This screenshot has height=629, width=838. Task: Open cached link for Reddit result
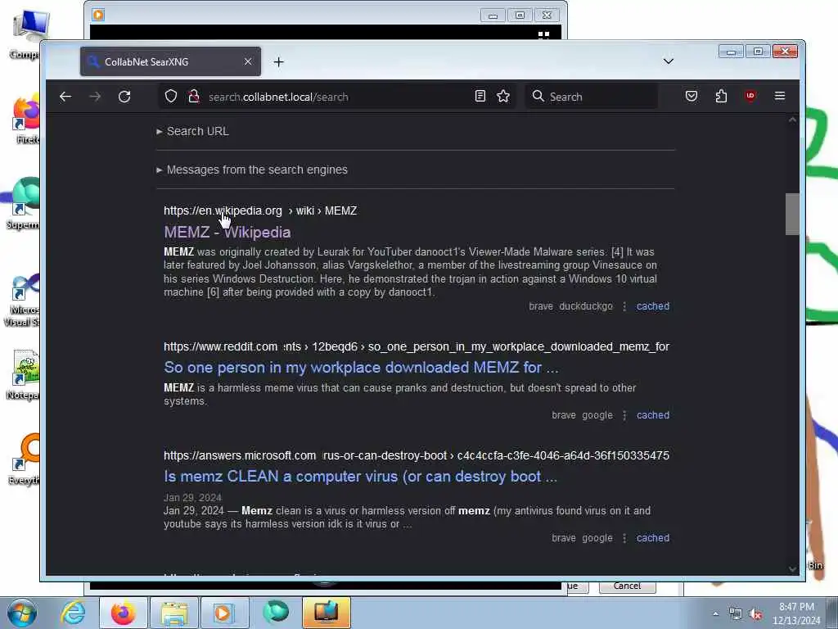(652, 415)
